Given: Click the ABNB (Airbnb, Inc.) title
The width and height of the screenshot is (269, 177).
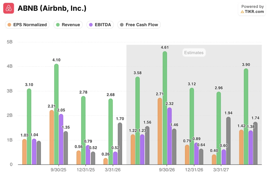Looking at the screenshot, I should click(x=52, y=8).
